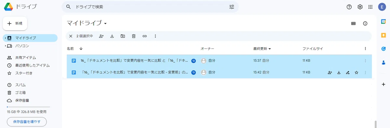Viewport: 390px width, 128px height.
Task: Switch to grid layout view
Action: tap(353, 23)
